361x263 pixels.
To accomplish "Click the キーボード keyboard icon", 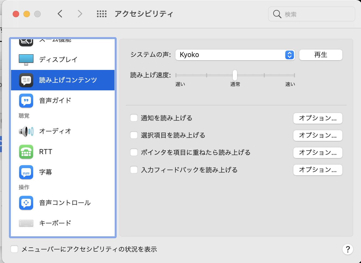I will [x=26, y=223].
